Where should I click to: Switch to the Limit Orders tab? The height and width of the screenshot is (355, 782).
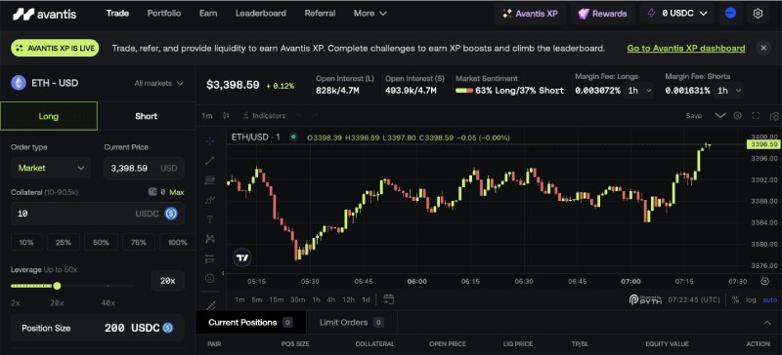[352, 323]
